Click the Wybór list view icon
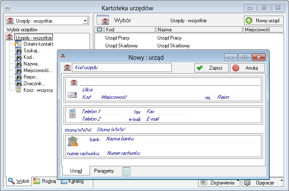Viewport: 289px width, 191px height. pos(103,20)
